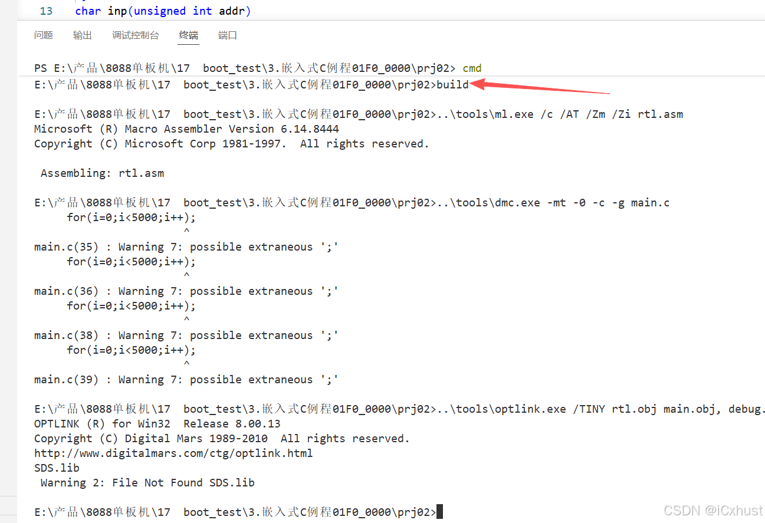Click the main.c(35) warning line
765x523 pixels.
(x=186, y=247)
